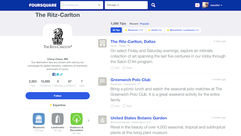The width and height of the screenshot is (241, 136).
Task: Open The Ritz-Carlton, Dallas venue link
Action: click(133, 41)
